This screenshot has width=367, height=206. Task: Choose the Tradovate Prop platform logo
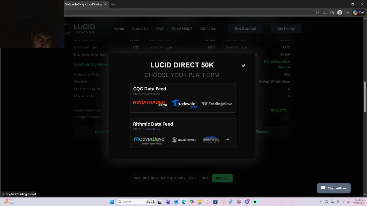click(x=184, y=104)
